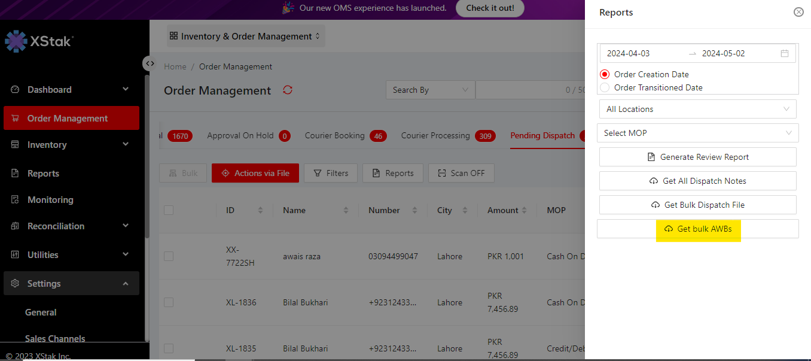The height and width of the screenshot is (361, 811).
Task: Click the Get bulk AWBs button
Action: 698,229
